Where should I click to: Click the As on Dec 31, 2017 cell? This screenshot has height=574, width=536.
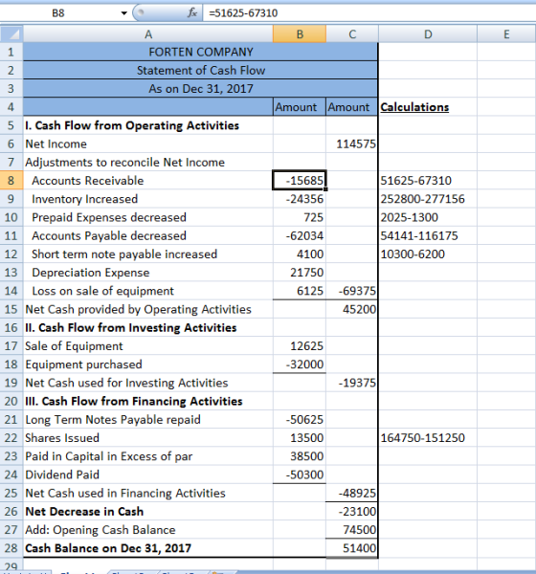[200, 89]
